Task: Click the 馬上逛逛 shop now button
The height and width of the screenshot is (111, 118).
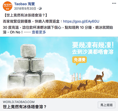Action: pyautogui.click(x=106, y=105)
